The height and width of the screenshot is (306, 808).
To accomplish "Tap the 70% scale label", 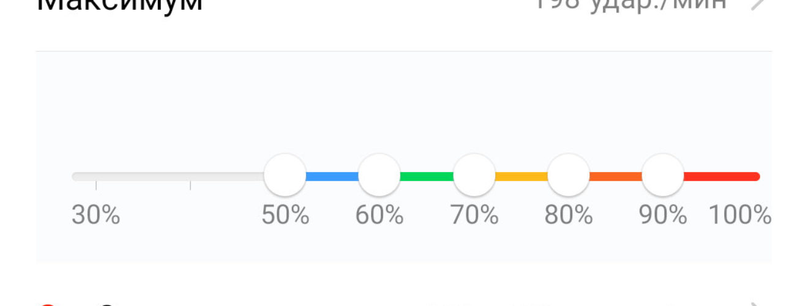I will pyautogui.click(x=474, y=215).
